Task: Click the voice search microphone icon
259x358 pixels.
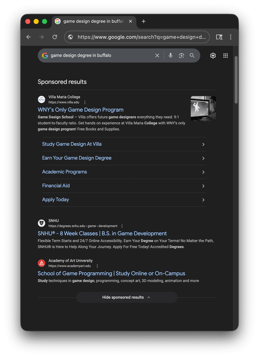Action: click(x=170, y=56)
